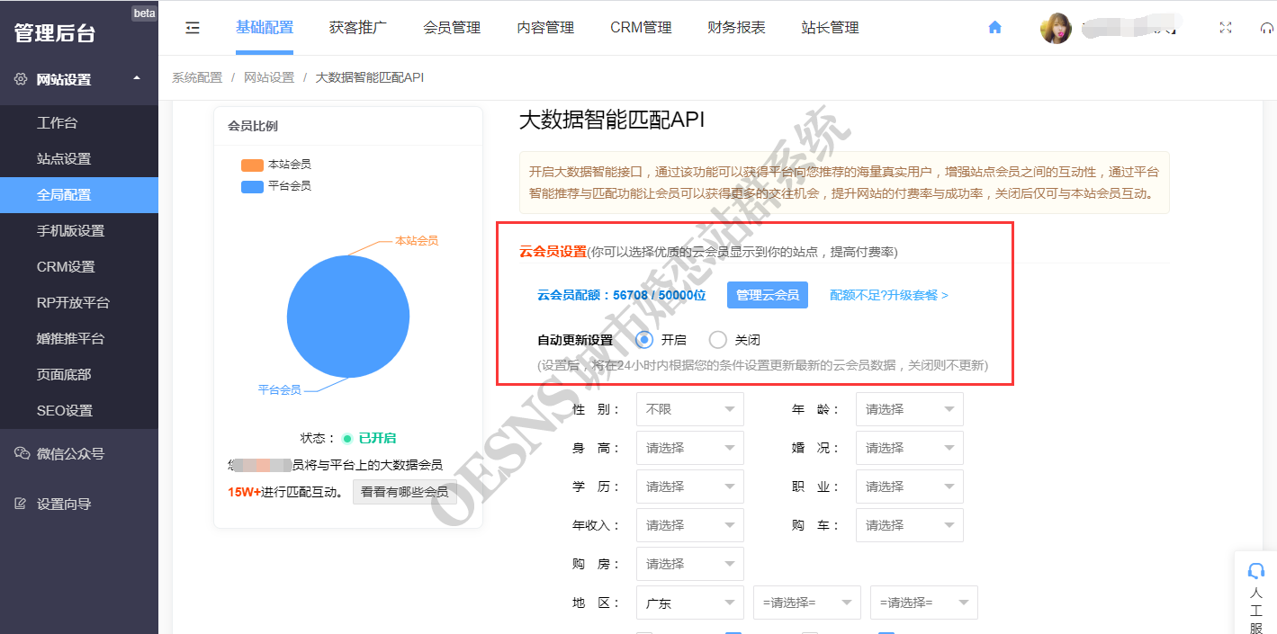Open the user avatar menu
This screenshot has width=1277, height=634.
click(x=1056, y=28)
